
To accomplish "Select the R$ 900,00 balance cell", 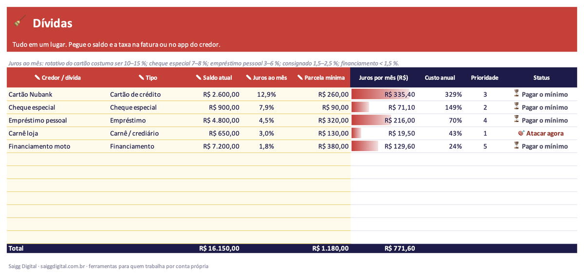I will (215, 107).
